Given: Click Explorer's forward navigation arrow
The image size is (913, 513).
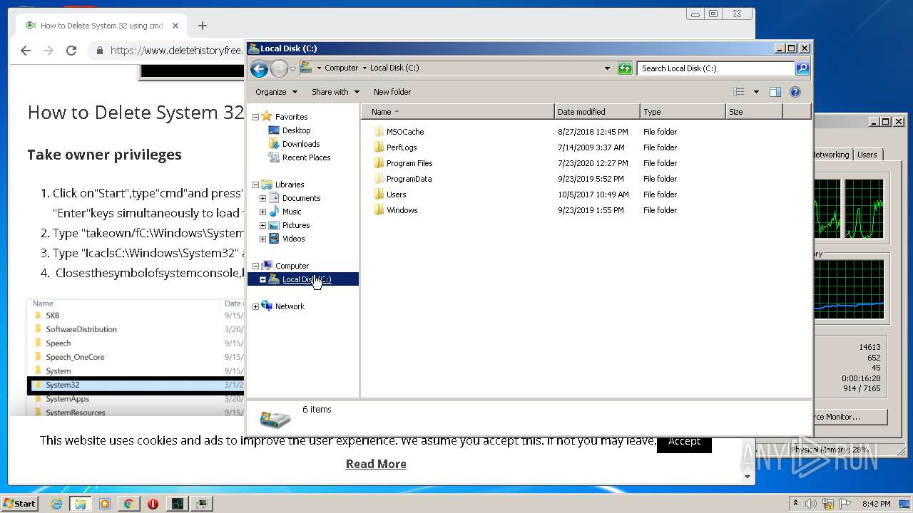Looking at the screenshot, I should [279, 68].
